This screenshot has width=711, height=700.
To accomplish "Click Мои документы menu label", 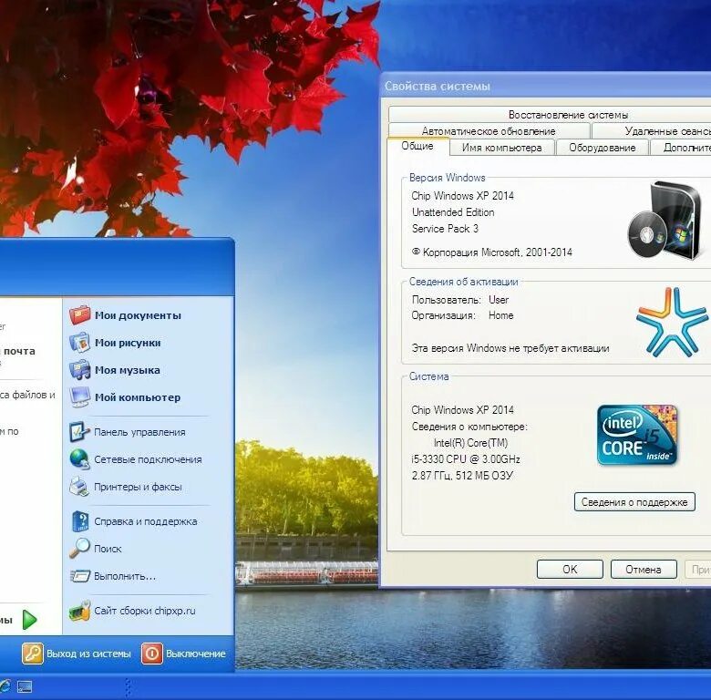I will click(x=138, y=315).
